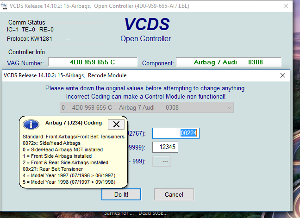The image size is (300, 218).
Task: Click the dropdown arrow of module selector
Action: tap(229, 107)
